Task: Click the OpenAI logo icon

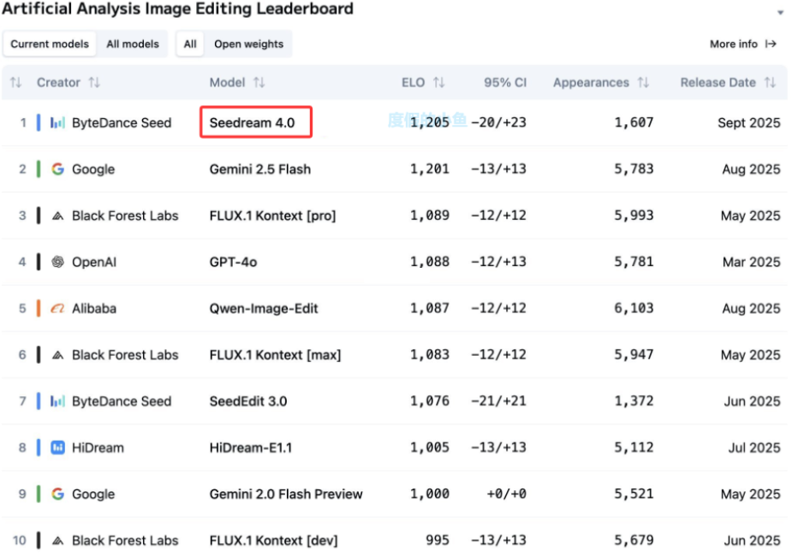Action: coord(57,262)
